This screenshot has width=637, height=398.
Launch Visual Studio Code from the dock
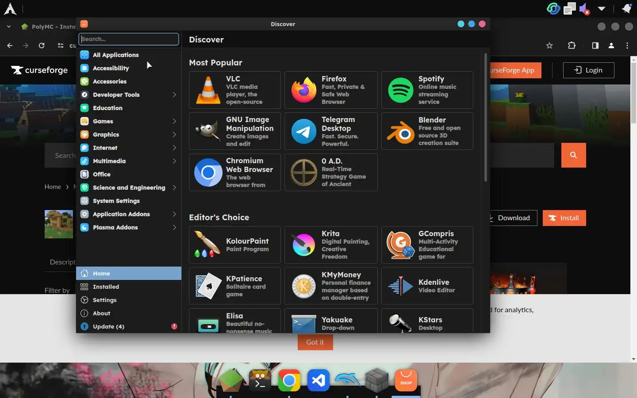tap(318, 380)
